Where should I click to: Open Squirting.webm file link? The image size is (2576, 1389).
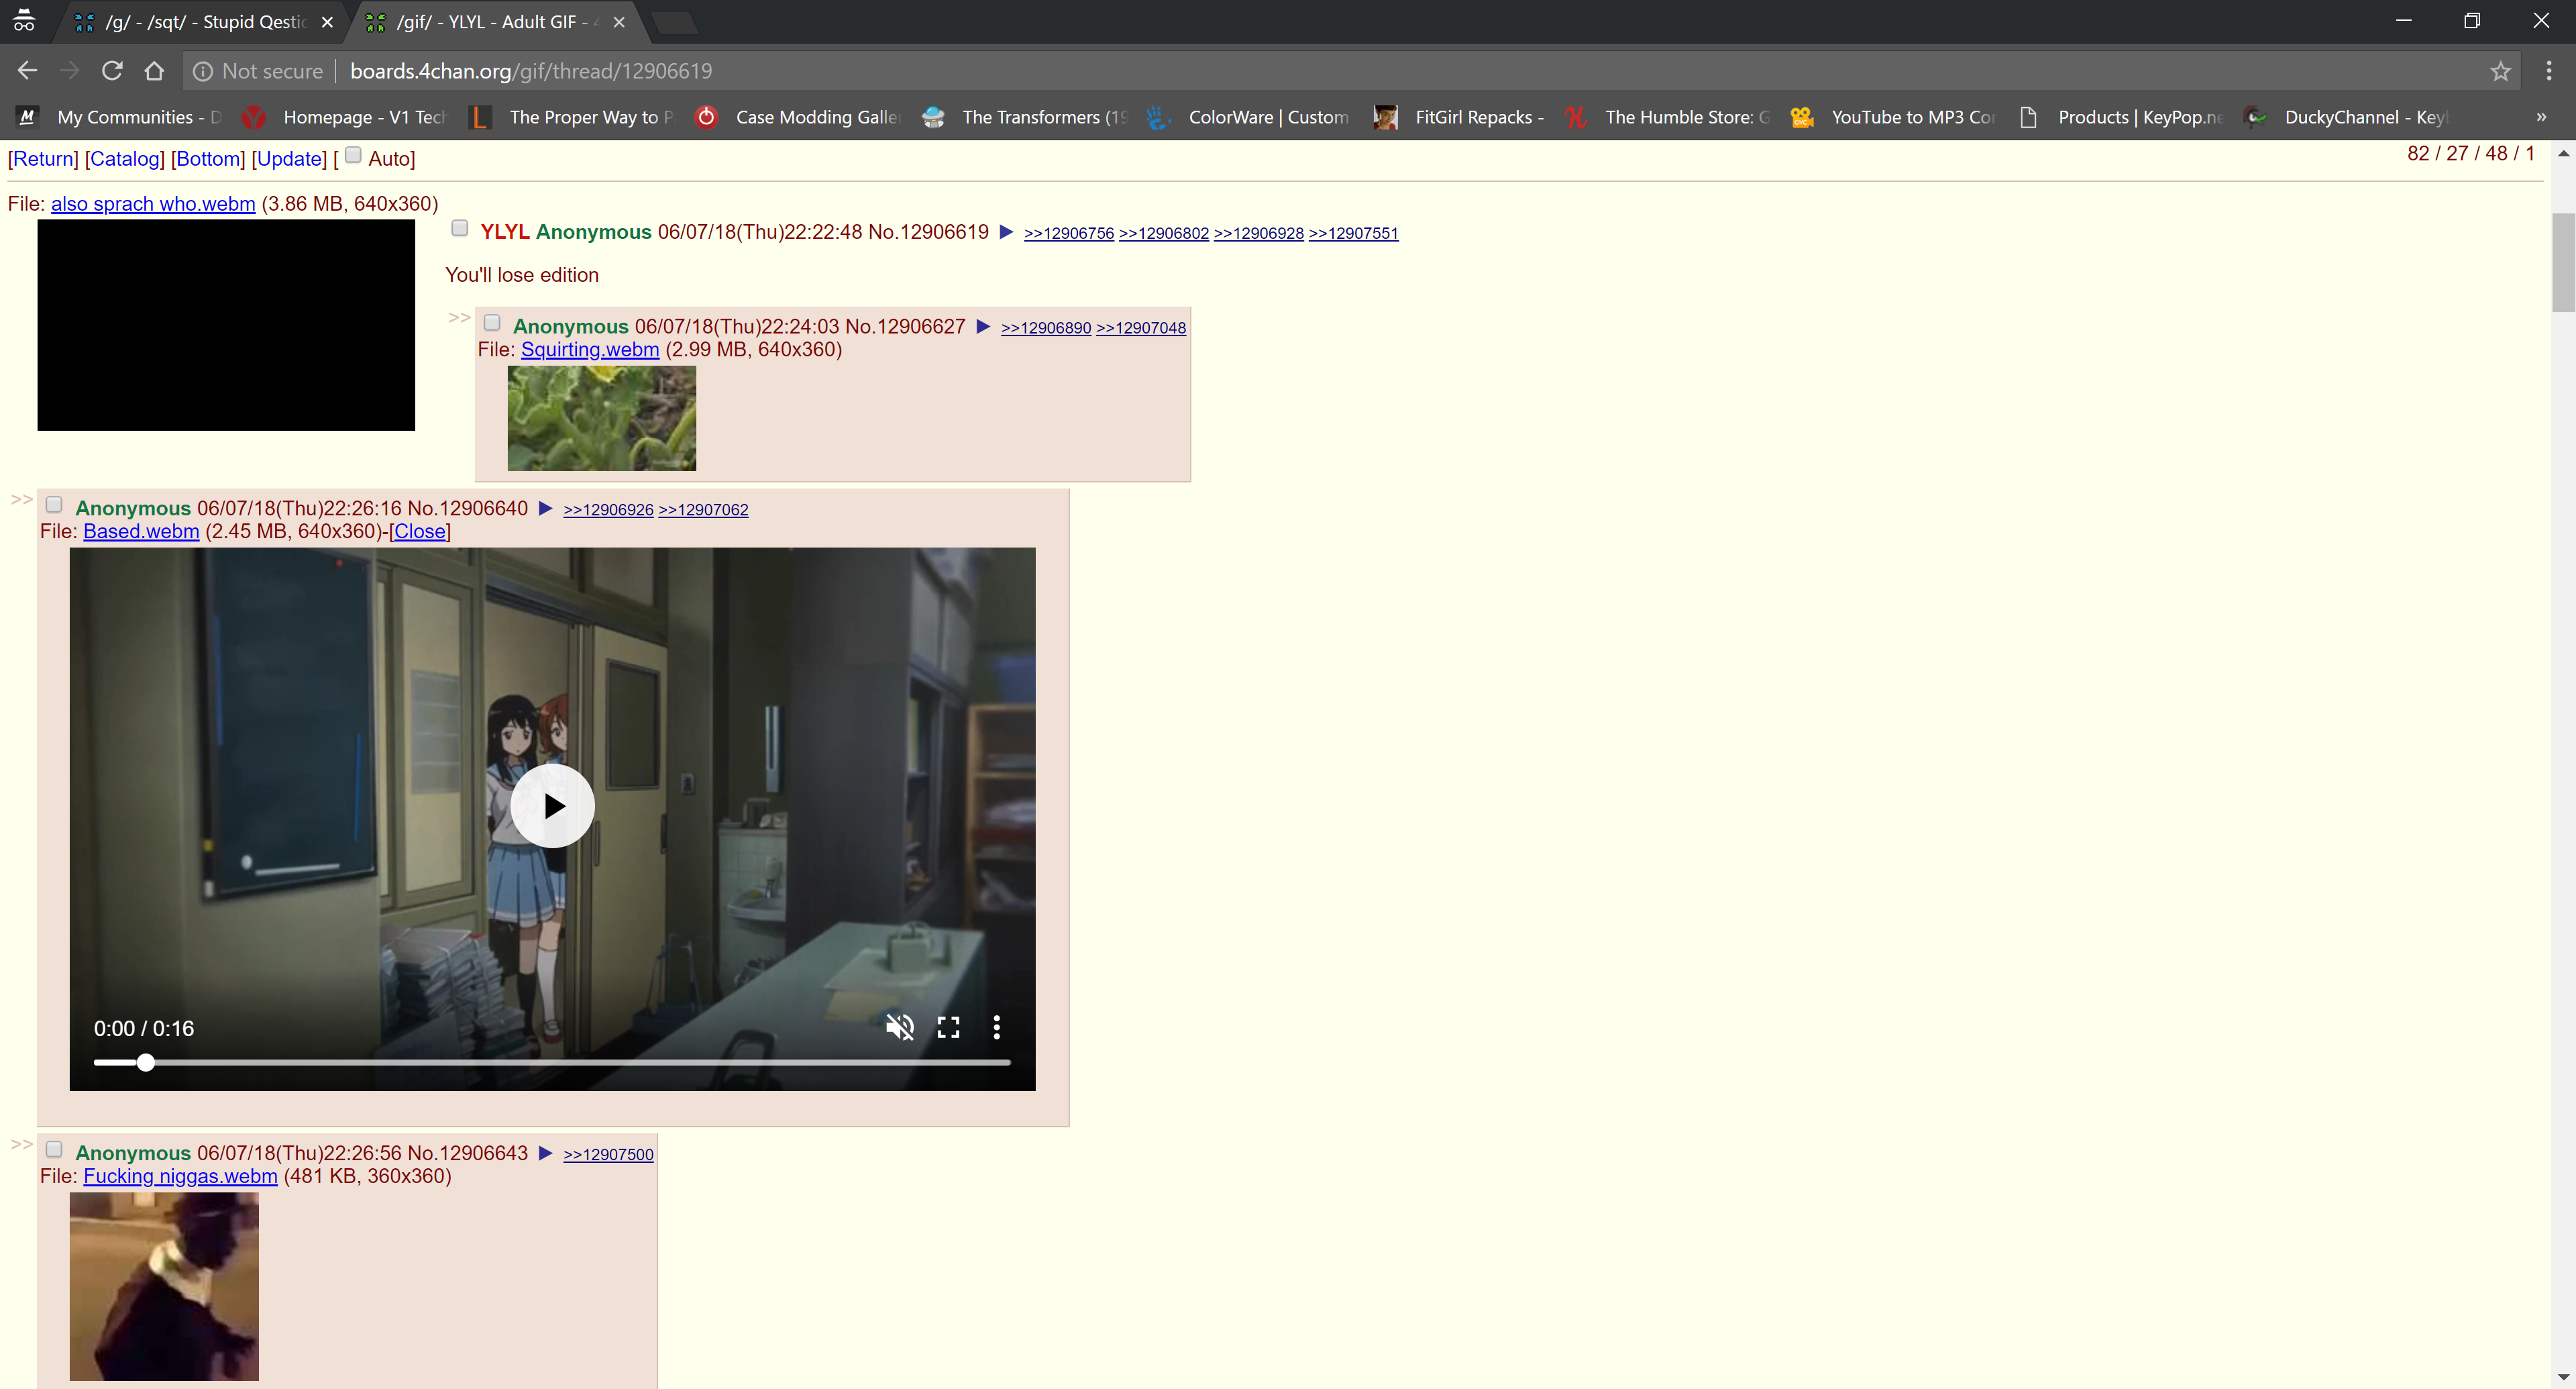(590, 350)
